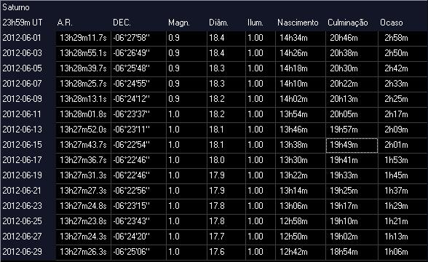The height and width of the screenshot is (262, 428).
Task: Select date row 2012-06-13
Action: click(x=22, y=130)
